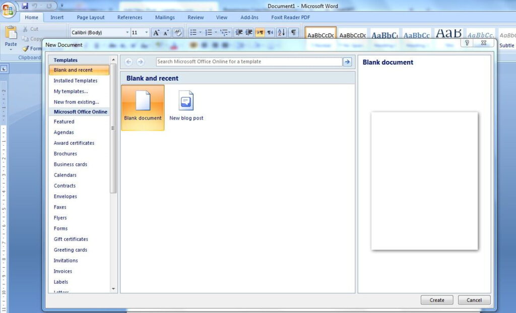Image resolution: width=516 pixels, height=313 pixels.
Task: Open the font size 11 dropdown
Action: pyautogui.click(x=147, y=32)
